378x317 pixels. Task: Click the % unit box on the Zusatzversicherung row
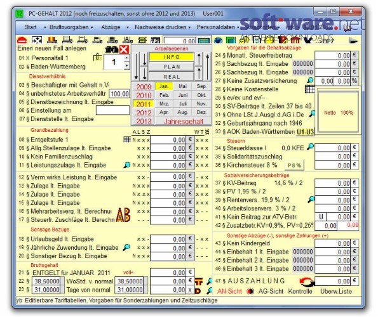tap(354, 81)
